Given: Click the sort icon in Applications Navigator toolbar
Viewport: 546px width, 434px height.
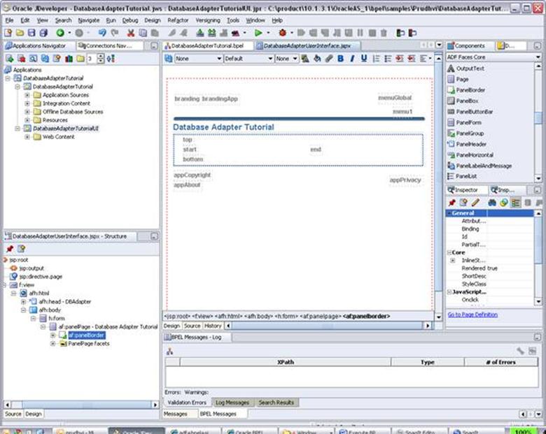Looking at the screenshot, I should 111,59.
